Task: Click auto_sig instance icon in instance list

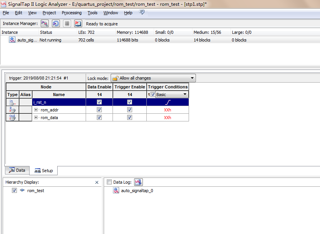Action: 12,40
